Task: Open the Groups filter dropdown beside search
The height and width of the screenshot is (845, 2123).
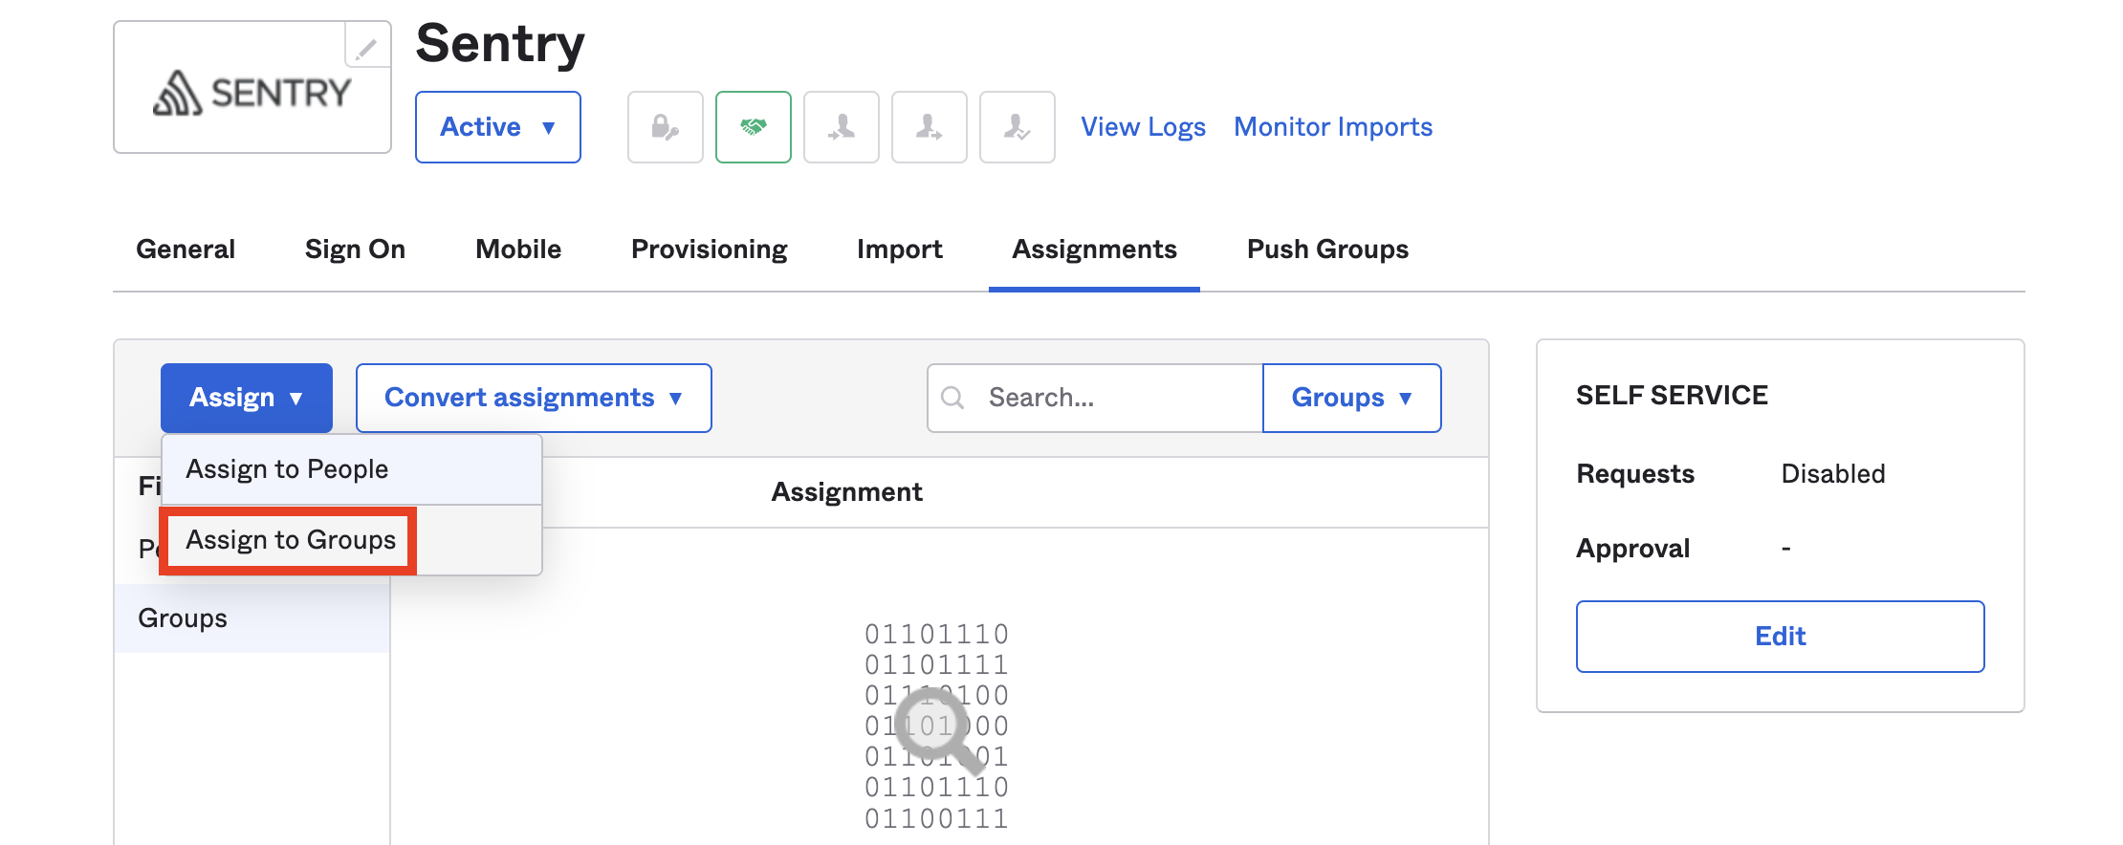Action: click(1350, 397)
